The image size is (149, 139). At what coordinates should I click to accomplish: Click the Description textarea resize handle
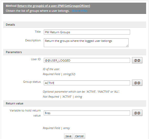(127, 46)
